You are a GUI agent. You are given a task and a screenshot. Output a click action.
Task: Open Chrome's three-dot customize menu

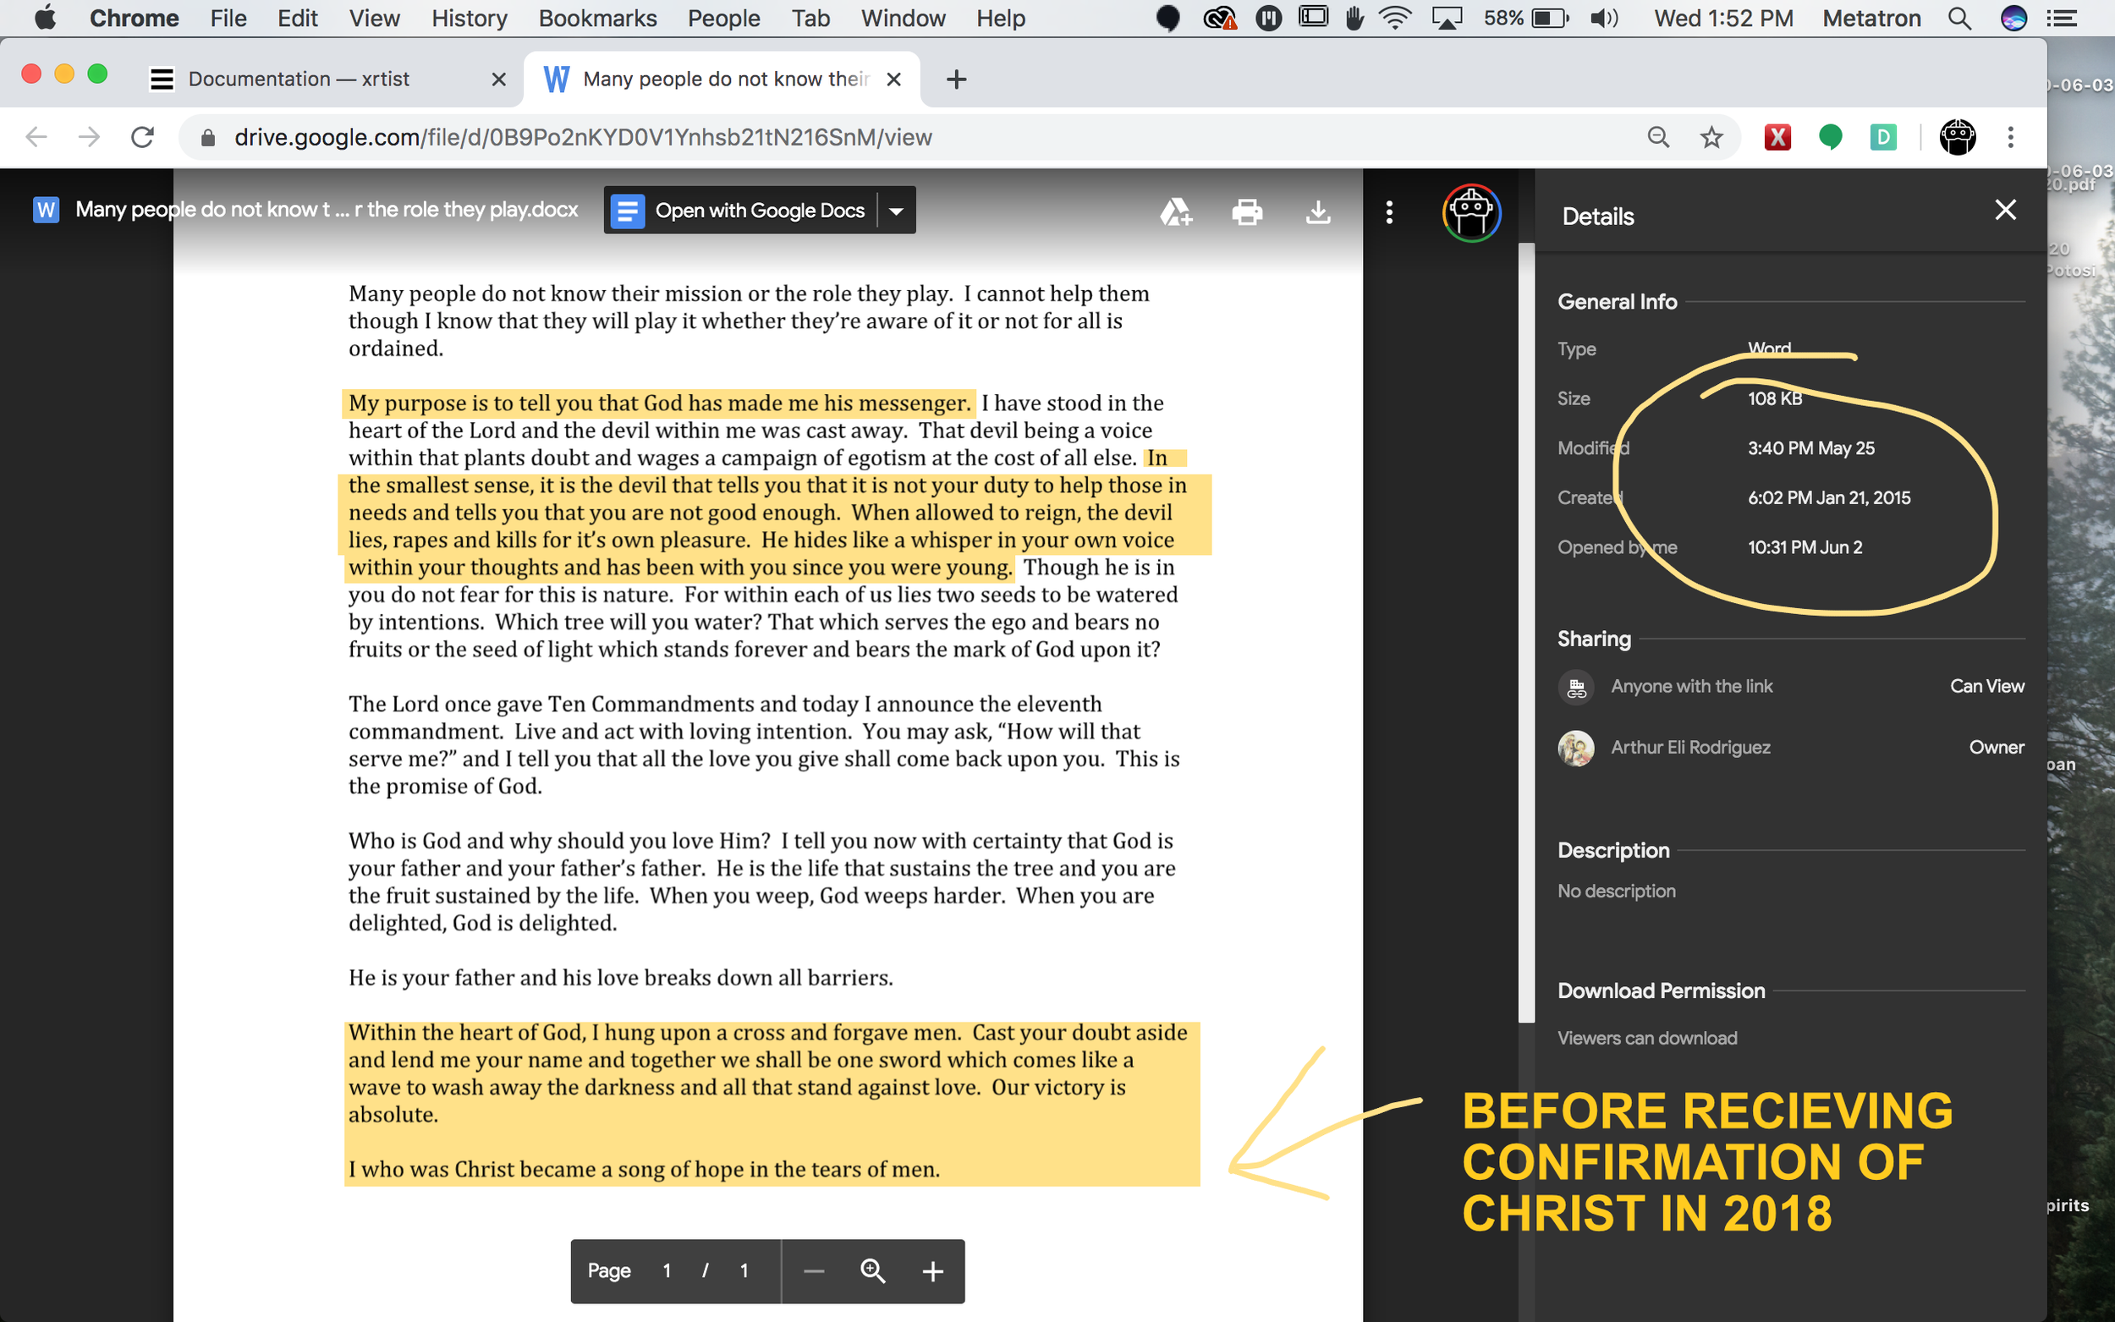(x=2010, y=137)
